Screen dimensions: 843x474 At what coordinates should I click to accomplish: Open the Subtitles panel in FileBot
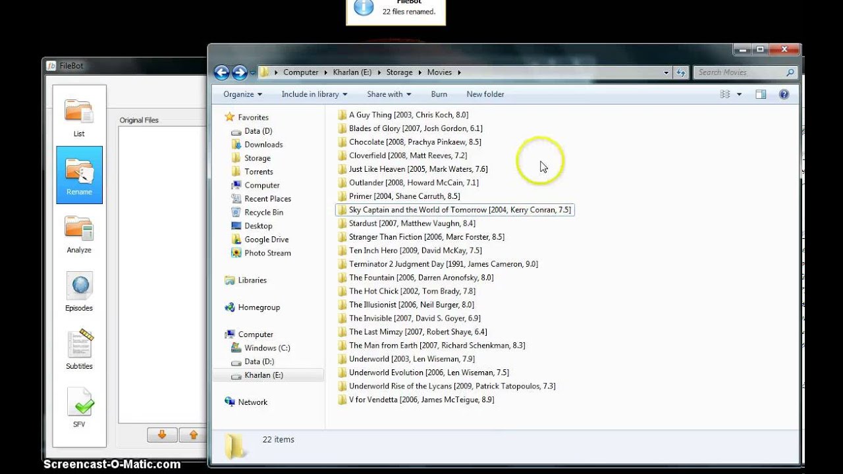79,350
